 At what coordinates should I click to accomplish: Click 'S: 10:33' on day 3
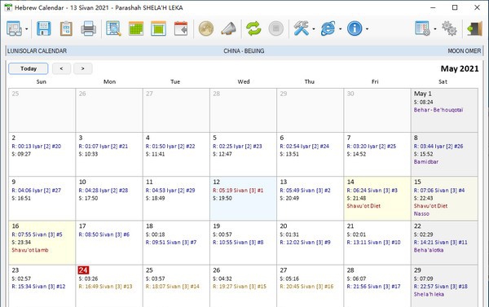tap(88, 154)
